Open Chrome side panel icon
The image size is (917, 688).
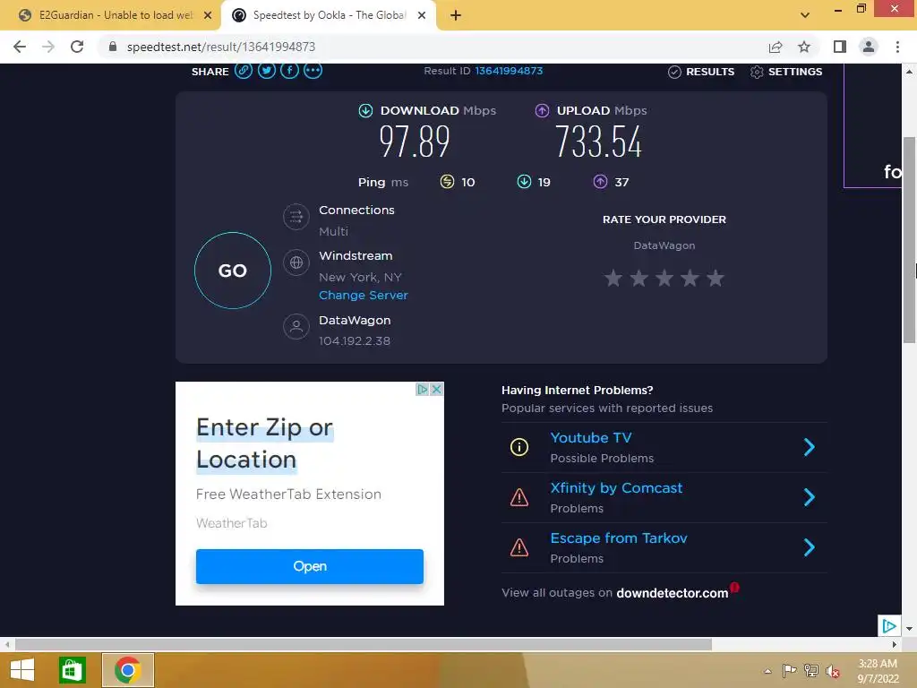(x=840, y=47)
